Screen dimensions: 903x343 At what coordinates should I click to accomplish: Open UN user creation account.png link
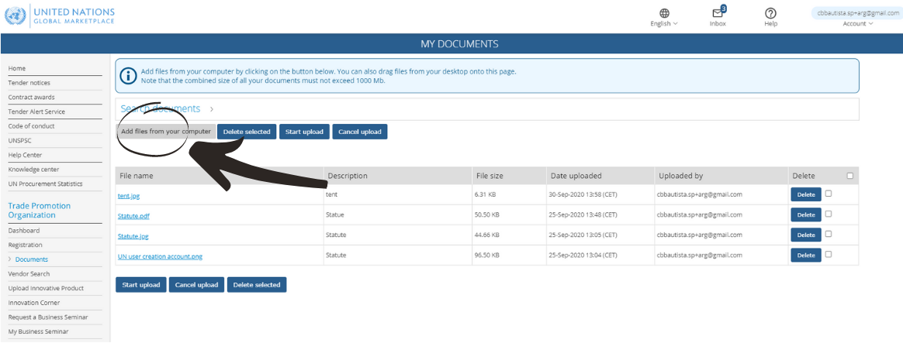[x=160, y=256]
